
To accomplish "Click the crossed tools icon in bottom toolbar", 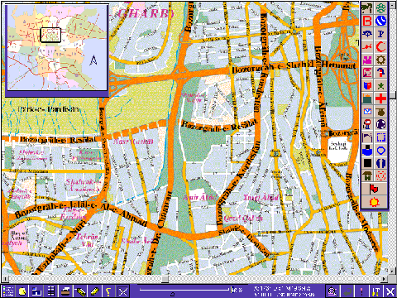I will [123, 291].
